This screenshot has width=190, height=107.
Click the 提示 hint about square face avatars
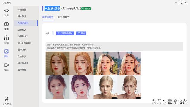pos(70,45)
